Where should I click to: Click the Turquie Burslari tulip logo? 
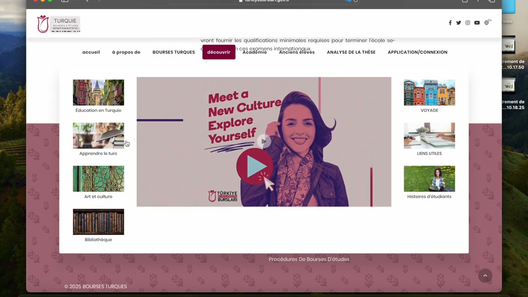click(x=43, y=24)
